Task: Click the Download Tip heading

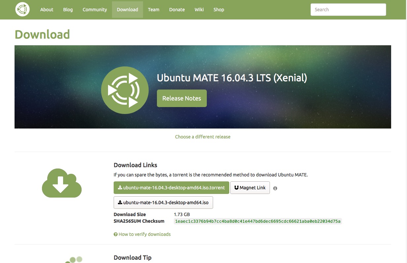Action: tap(132, 258)
